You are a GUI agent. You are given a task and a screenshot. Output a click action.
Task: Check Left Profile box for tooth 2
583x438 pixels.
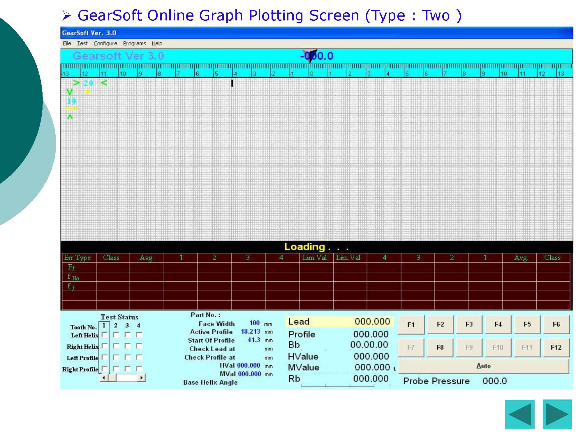coord(116,357)
